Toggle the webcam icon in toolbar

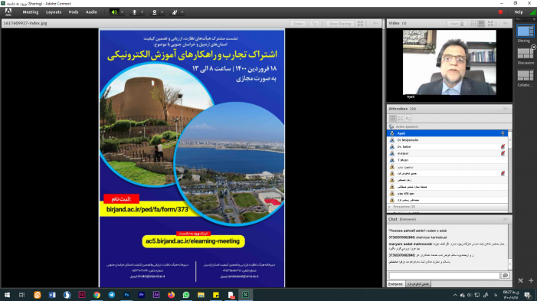pyautogui.click(x=155, y=12)
